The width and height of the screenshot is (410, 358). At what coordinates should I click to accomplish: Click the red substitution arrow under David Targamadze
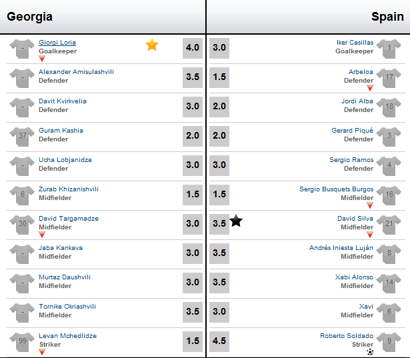(x=42, y=235)
